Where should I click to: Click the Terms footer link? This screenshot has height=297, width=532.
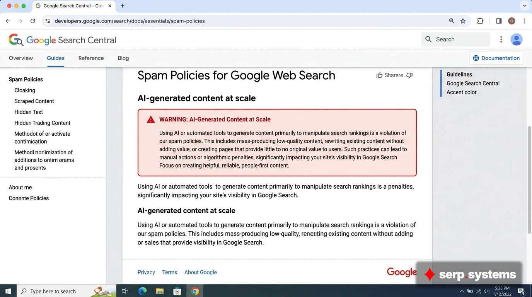(x=170, y=272)
